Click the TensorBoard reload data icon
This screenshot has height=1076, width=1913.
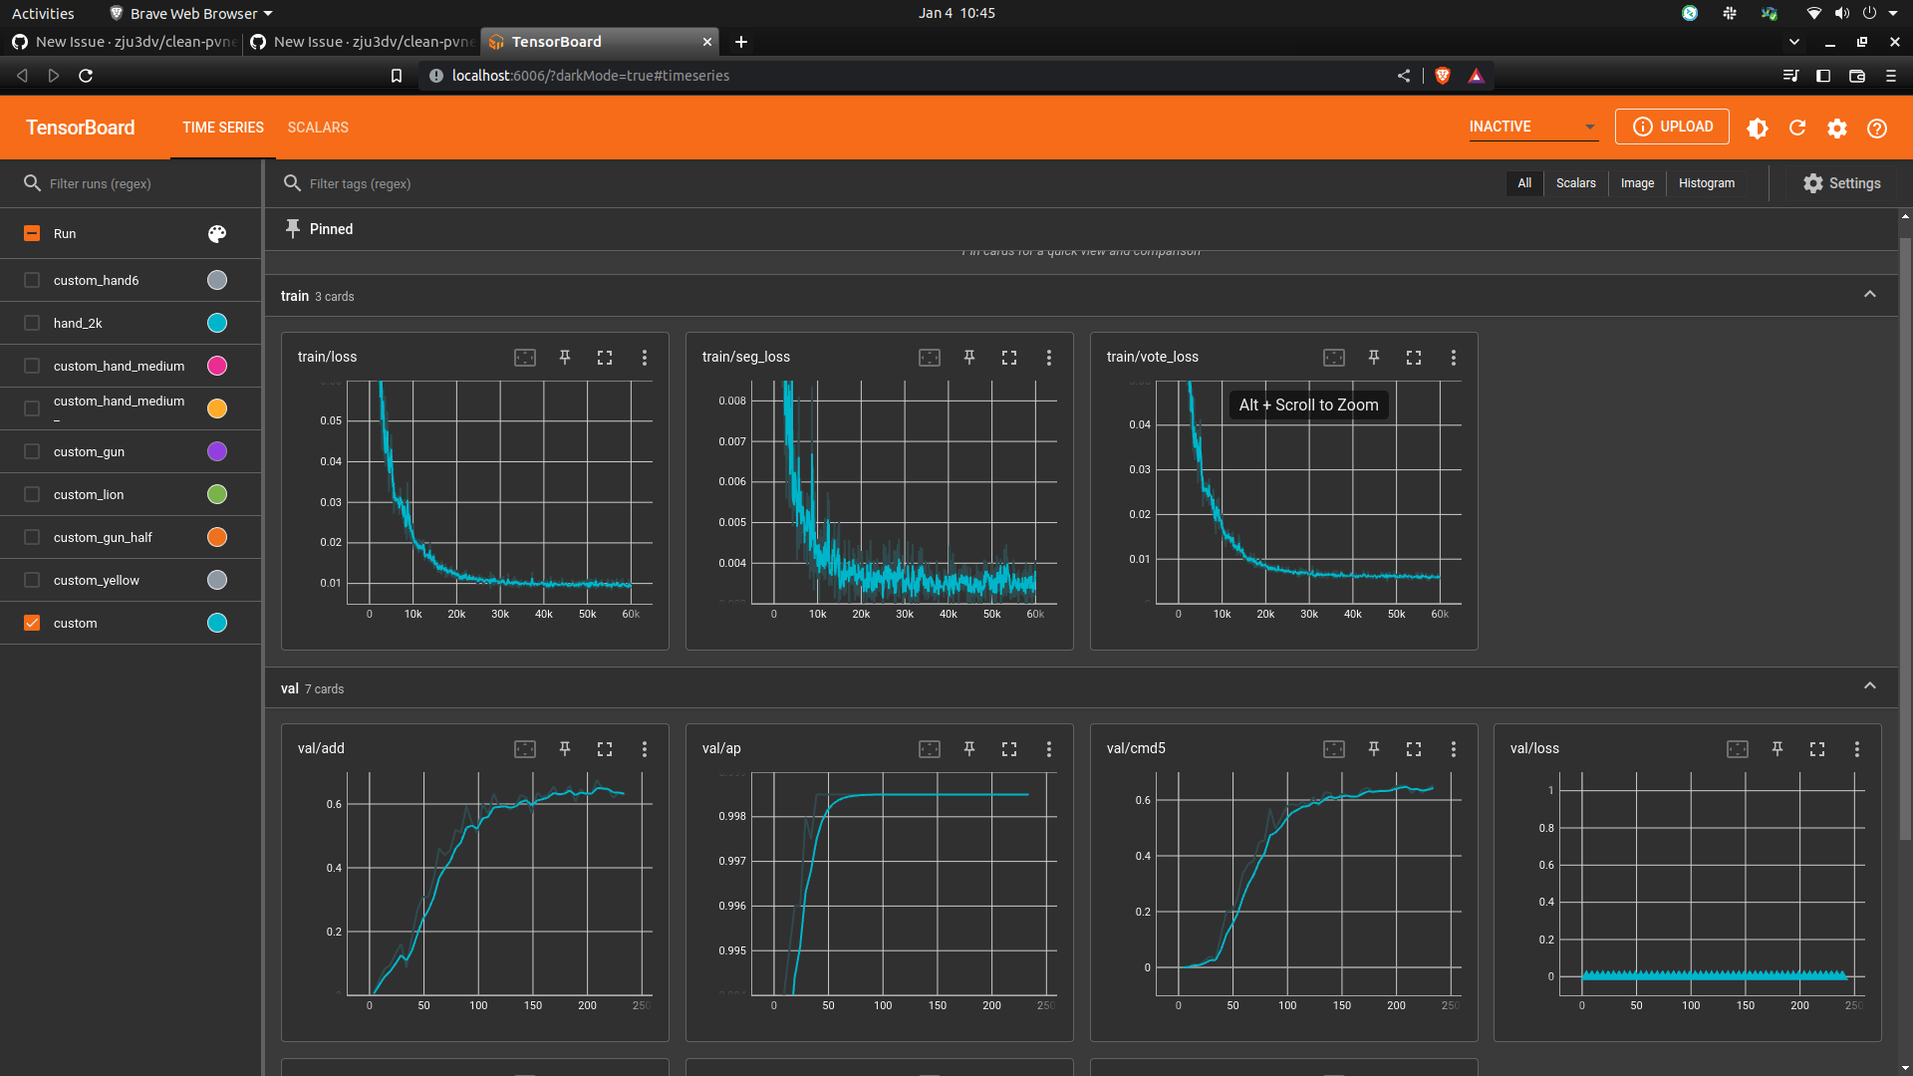click(x=1797, y=128)
